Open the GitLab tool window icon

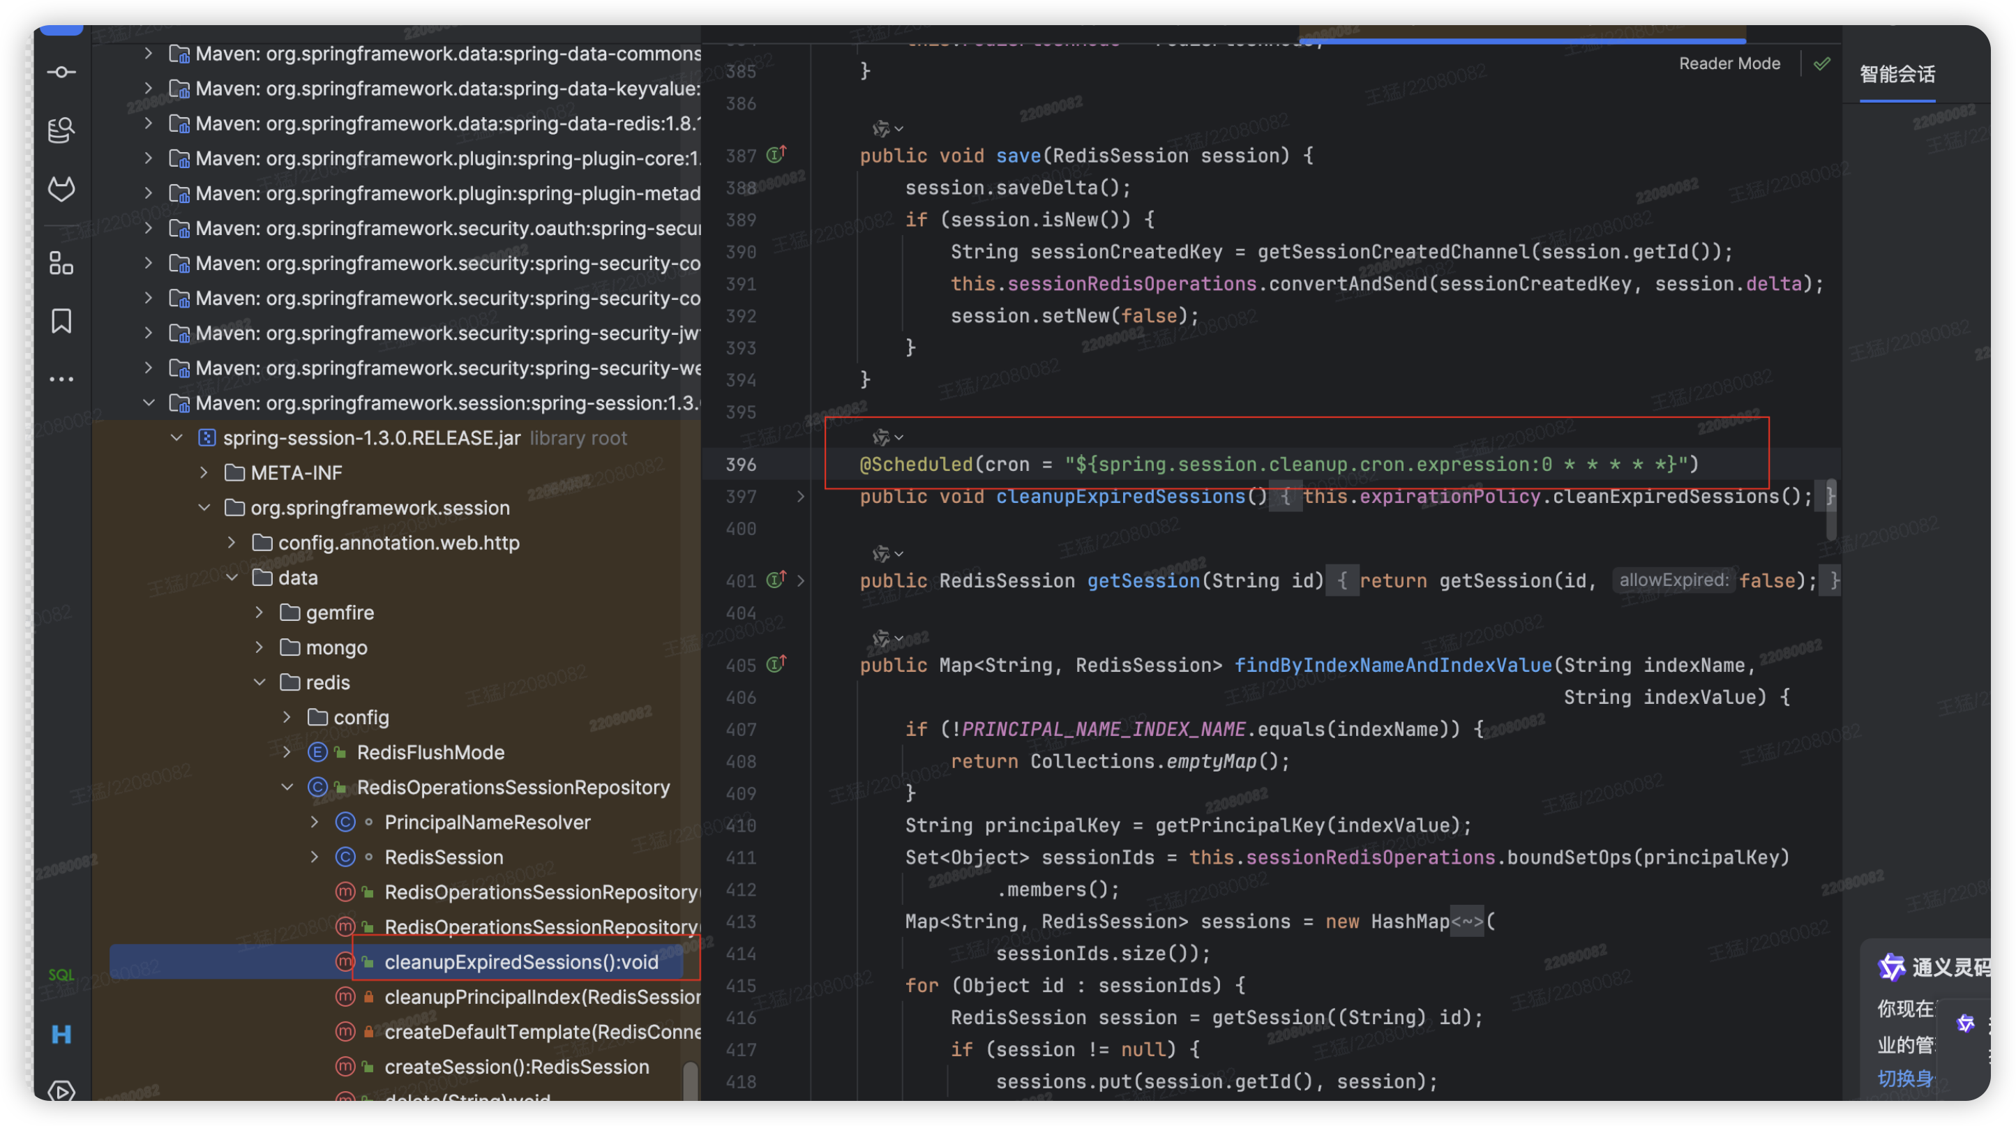click(x=61, y=188)
